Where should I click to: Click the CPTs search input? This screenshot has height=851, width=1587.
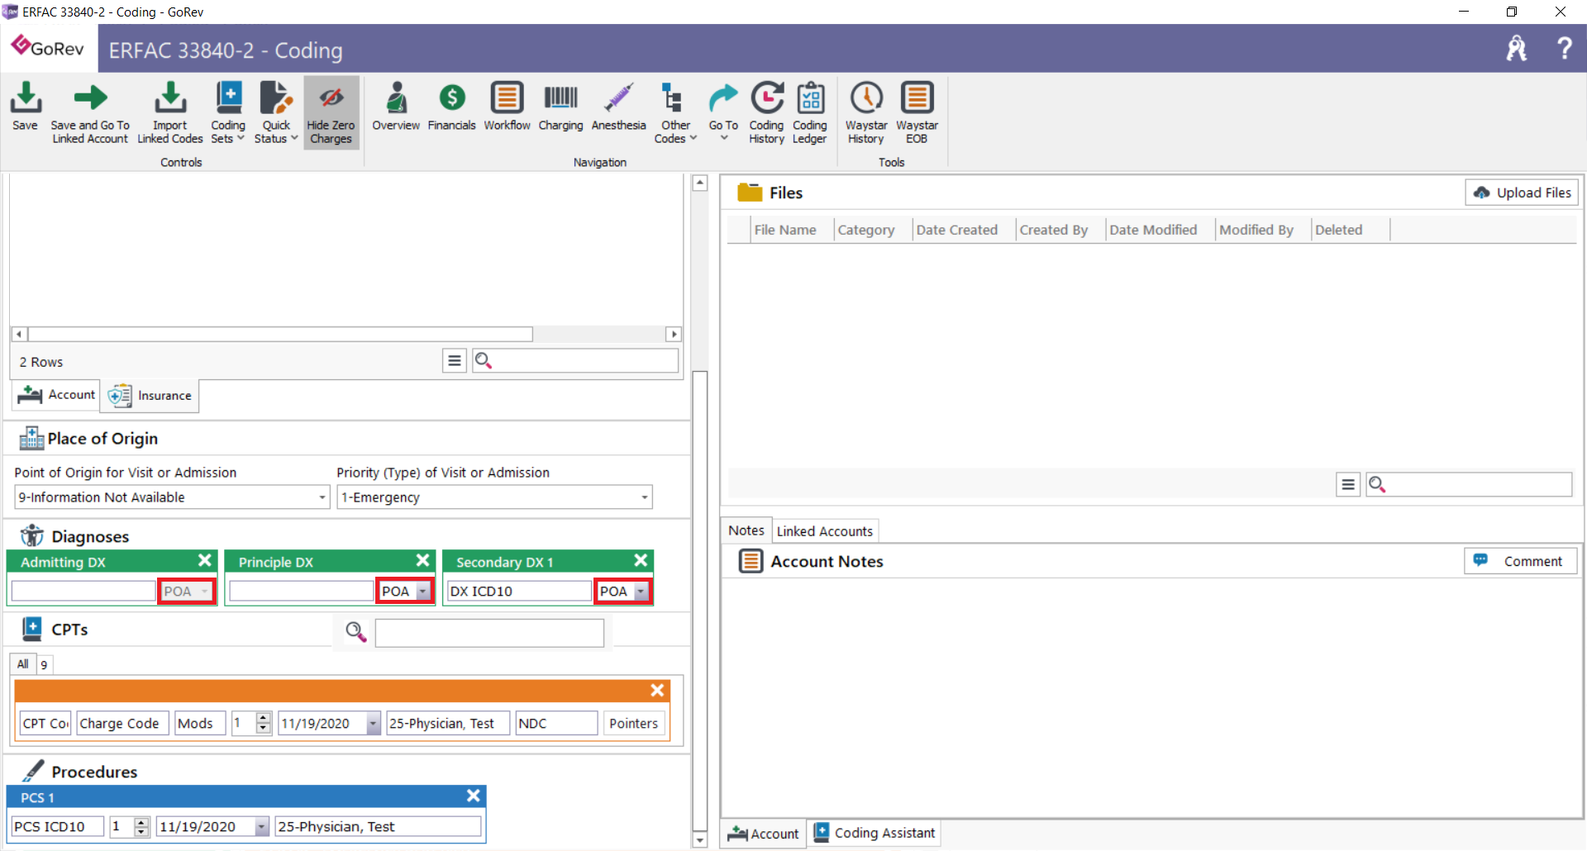pos(489,634)
